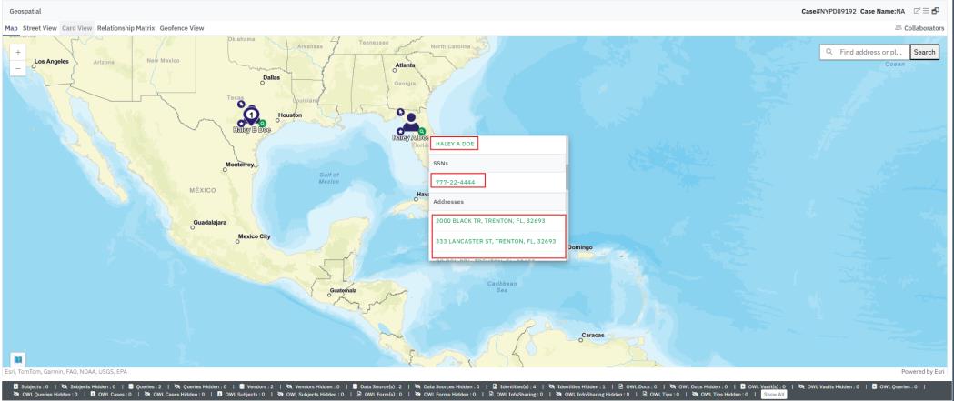Open the list menu icon in header

tap(927, 9)
